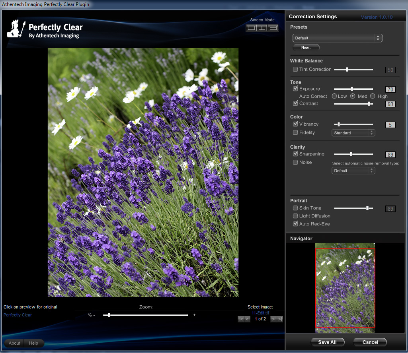The image size is (408, 353).
Task: Click the Tint Correction slider handle
Action: (x=347, y=70)
